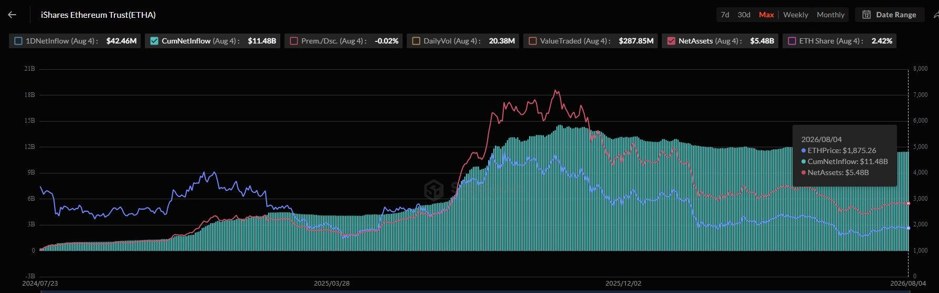939x293 pixels.
Task: Switch to Monthly interval
Action: (x=830, y=15)
